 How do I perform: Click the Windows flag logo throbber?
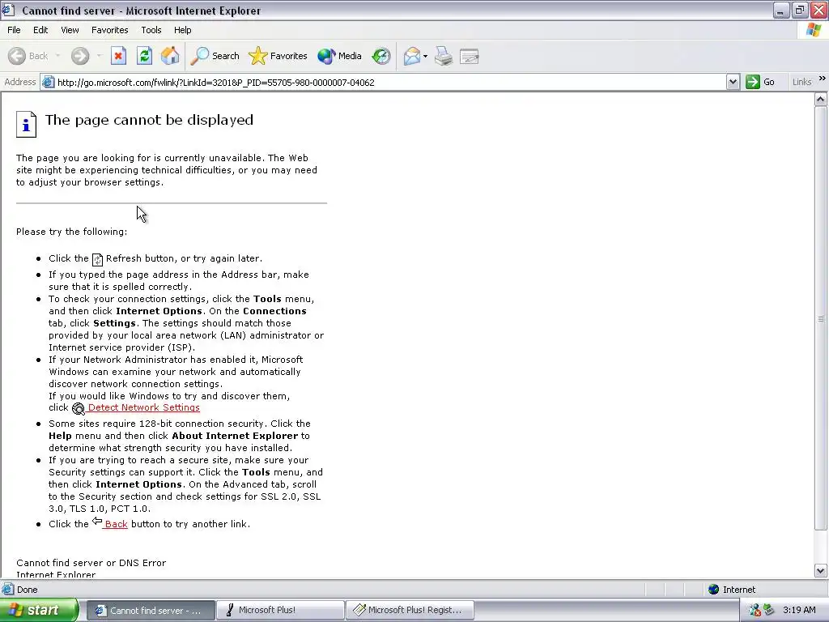pos(814,30)
